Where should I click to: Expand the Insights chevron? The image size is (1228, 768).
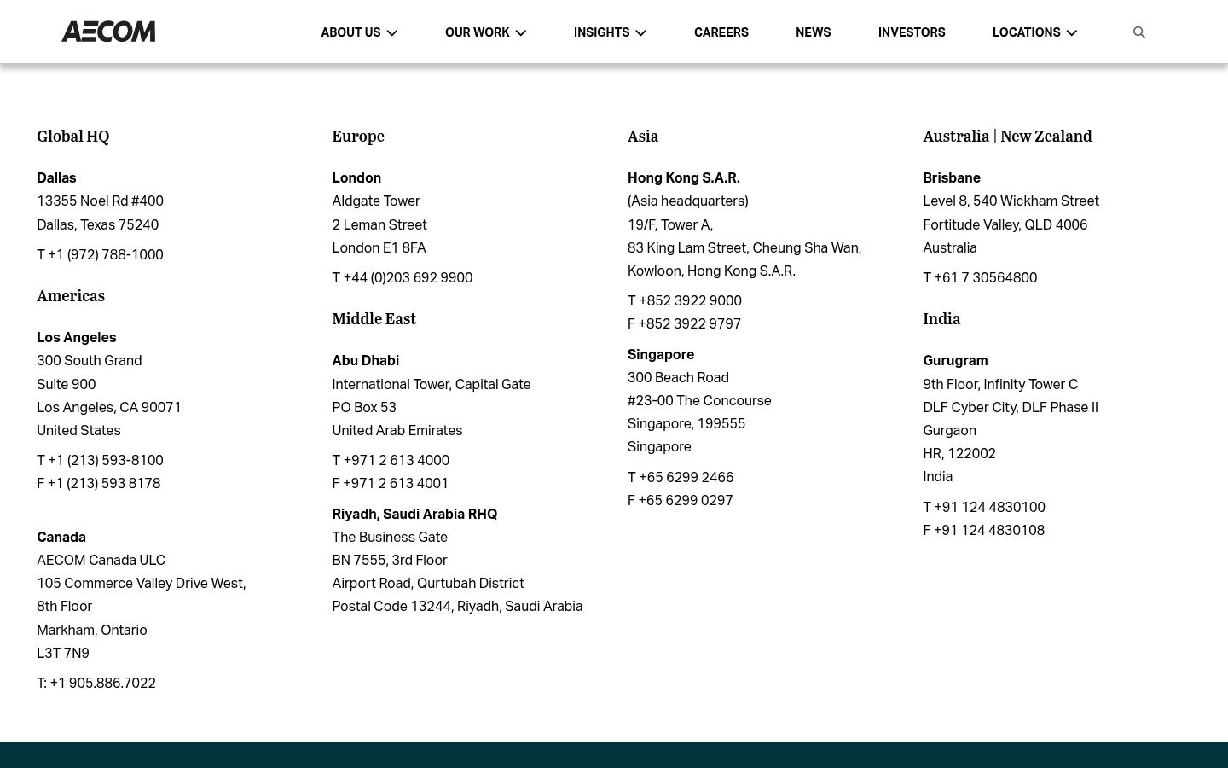(641, 33)
